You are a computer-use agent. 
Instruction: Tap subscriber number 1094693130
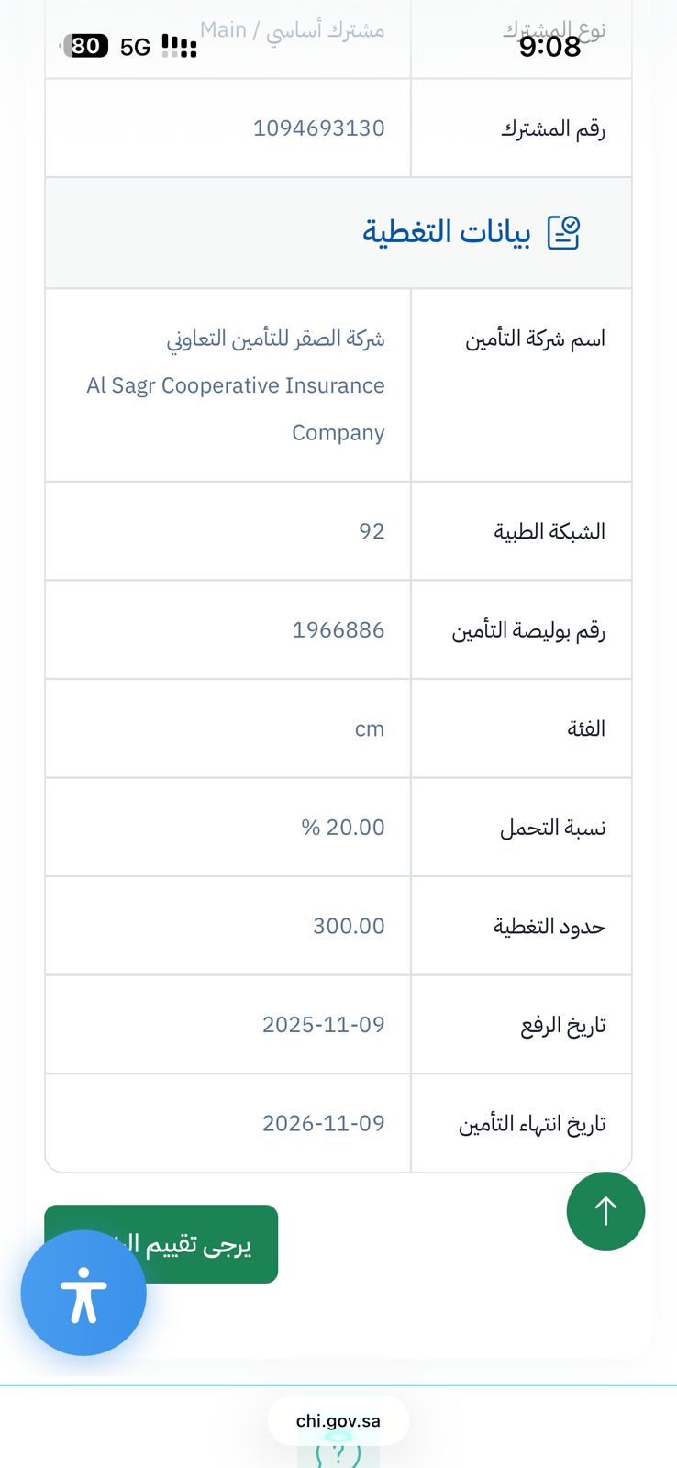(x=318, y=128)
